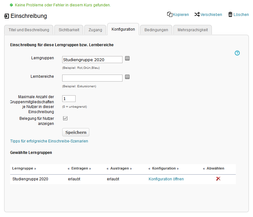The height and width of the screenshot is (217, 253).
Task: Open area chooser next to Lernbereiche field
Action: click(127, 77)
